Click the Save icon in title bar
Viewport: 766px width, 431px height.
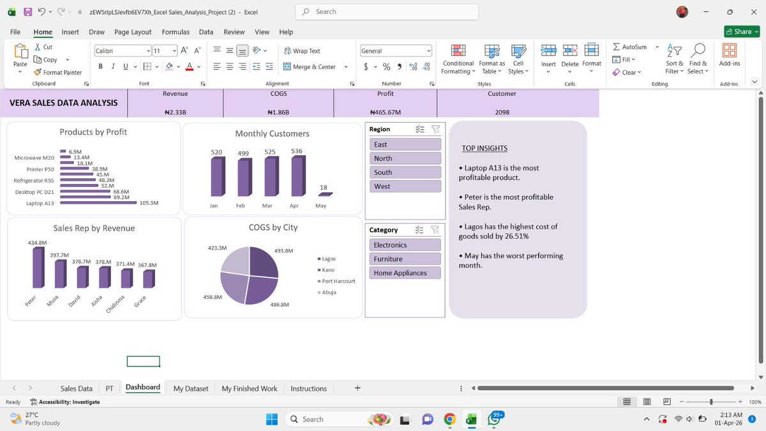coord(28,12)
